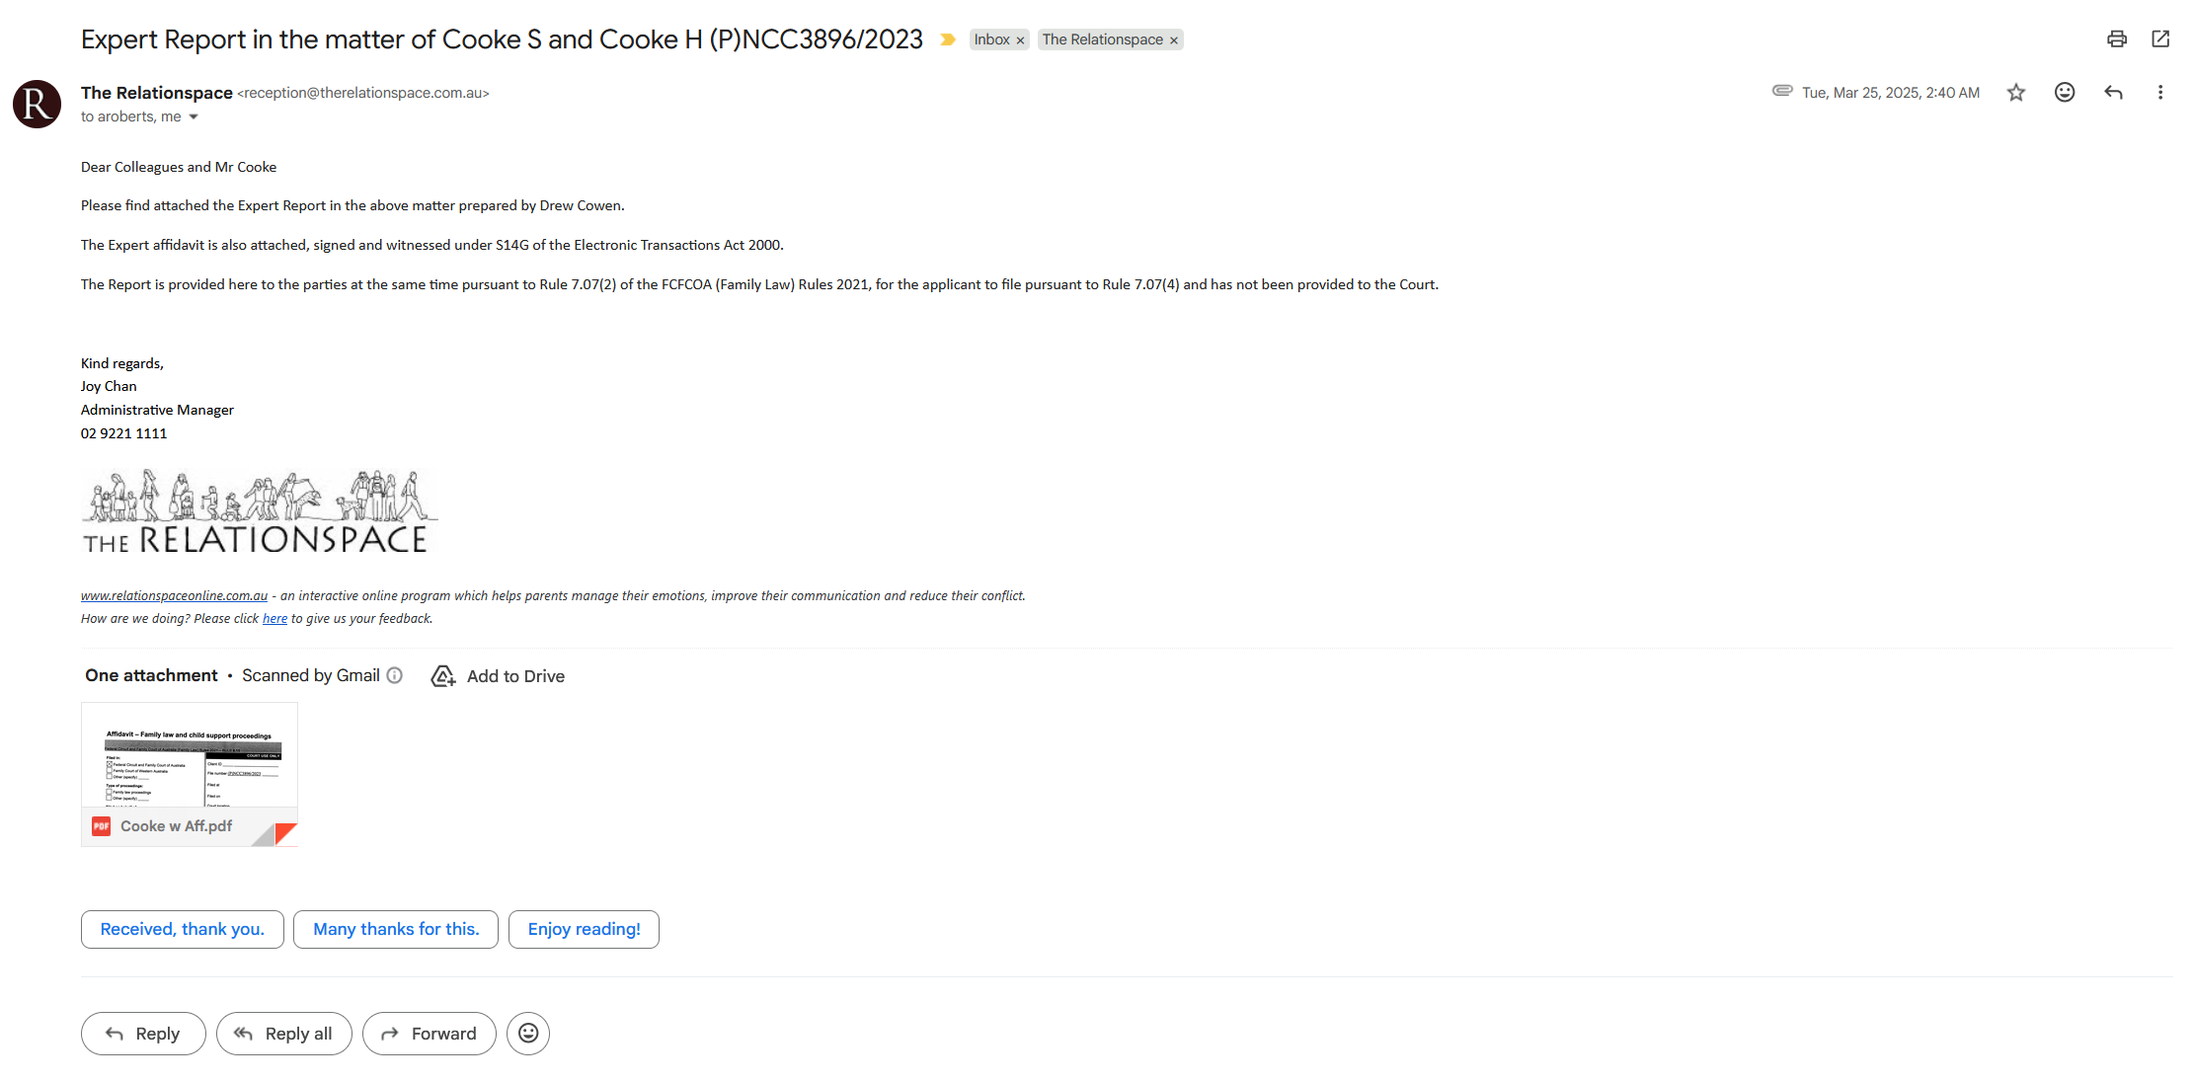The width and height of the screenshot is (2192, 1081).
Task: Click the reply arrow in message header
Action: tap(2113, 93)
